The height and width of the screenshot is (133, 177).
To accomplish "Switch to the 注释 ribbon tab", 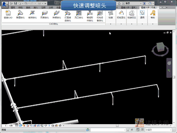I will coord(43,8).
